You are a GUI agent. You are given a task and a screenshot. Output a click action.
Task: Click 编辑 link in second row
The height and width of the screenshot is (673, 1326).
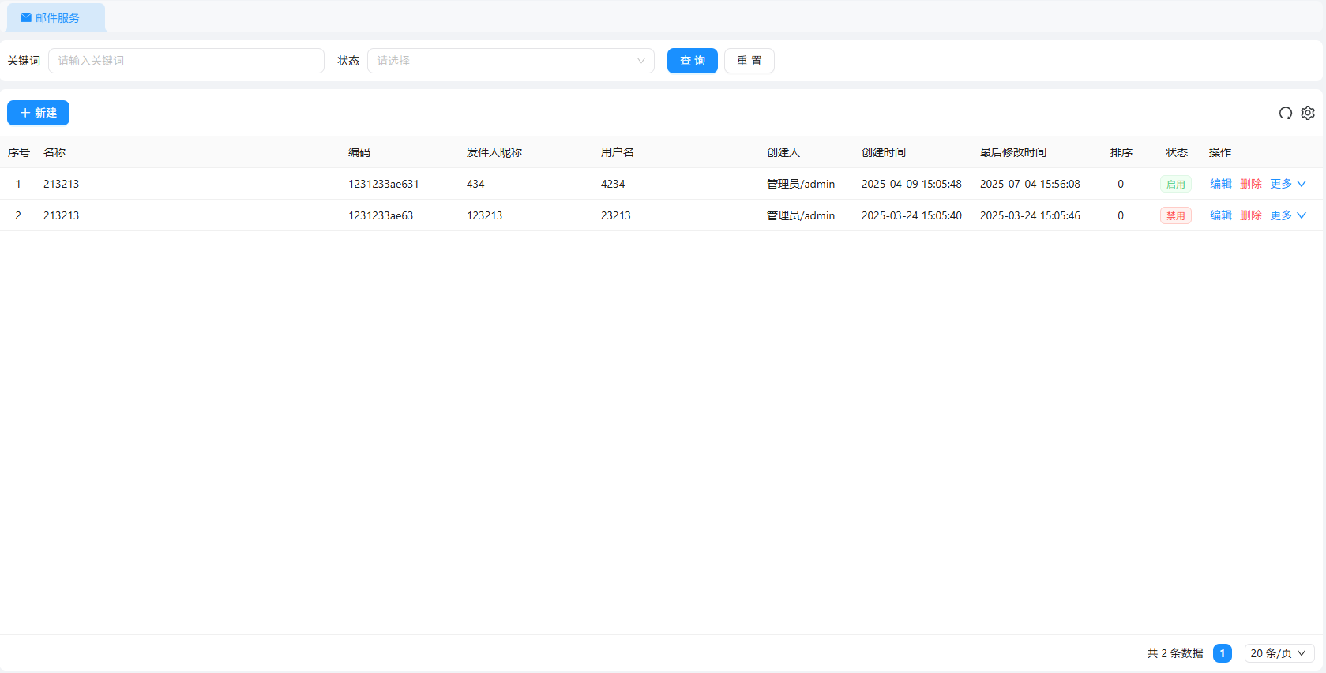point(1220,215)
